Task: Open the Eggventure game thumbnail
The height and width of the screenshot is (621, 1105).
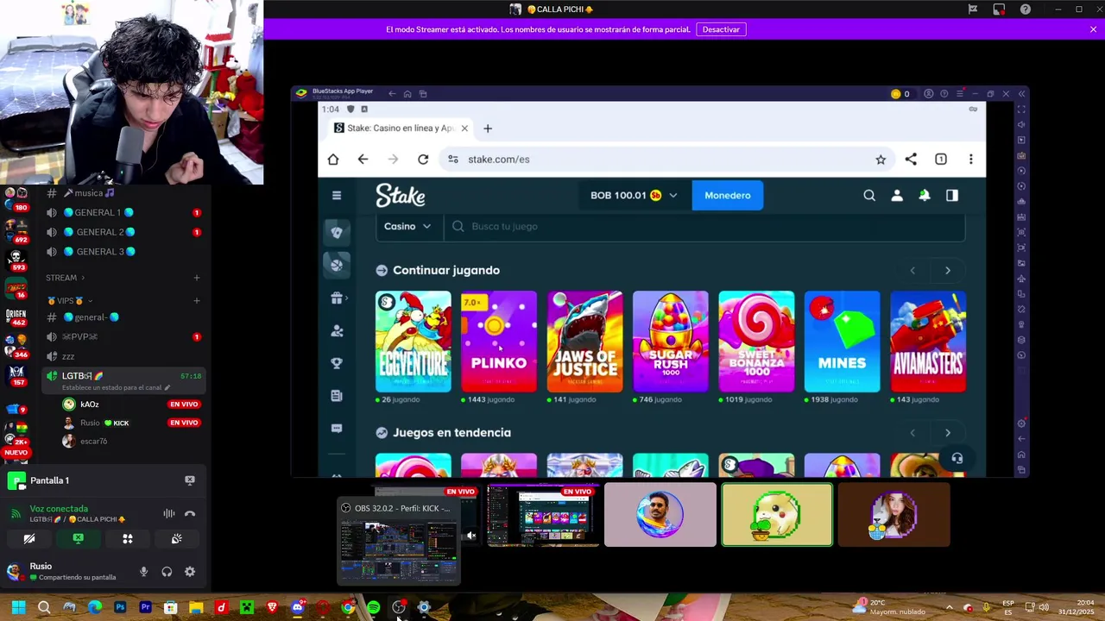Action: [x=414, y=342]
